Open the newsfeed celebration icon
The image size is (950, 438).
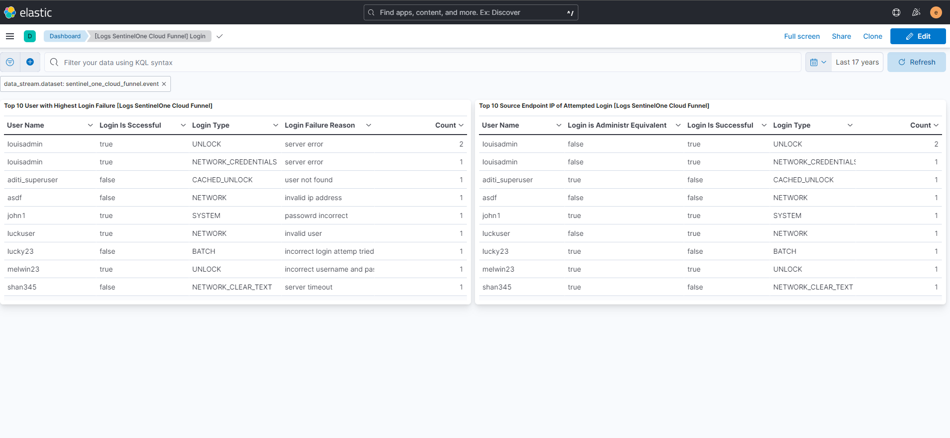[x=916, y=12]
